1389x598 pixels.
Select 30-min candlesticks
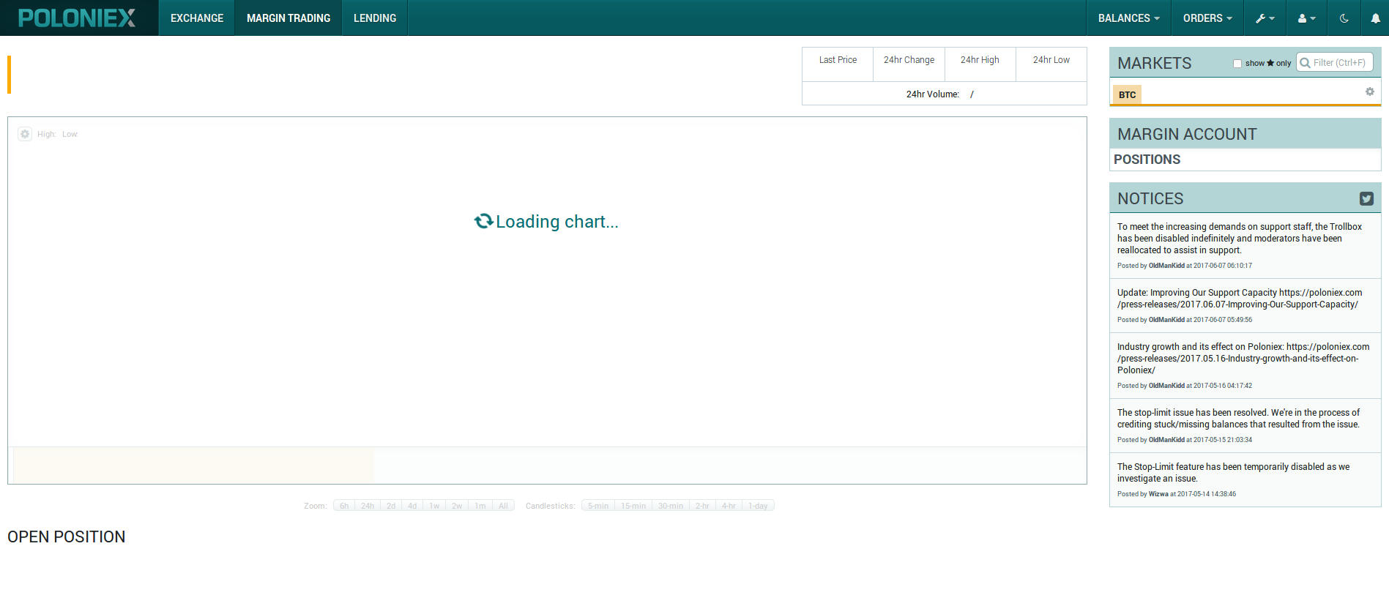click(x=671, y=506)
